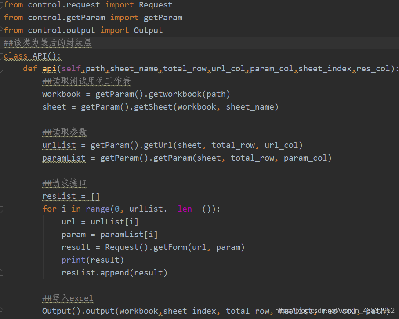Viewport: 399px width, 319px height.
Task: Collapse the fold marker beside the for loop
Action: 1,209
